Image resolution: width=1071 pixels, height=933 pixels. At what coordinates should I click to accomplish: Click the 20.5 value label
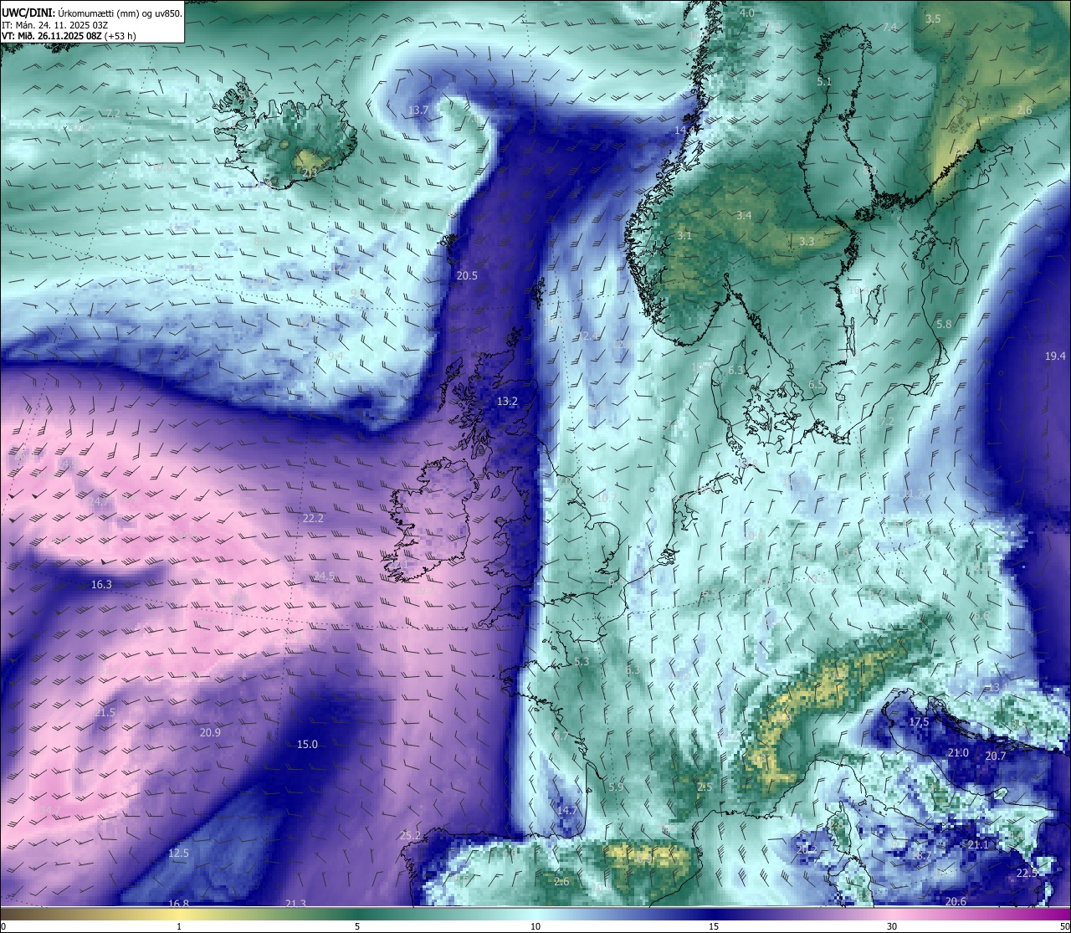(x=467, y=276)
